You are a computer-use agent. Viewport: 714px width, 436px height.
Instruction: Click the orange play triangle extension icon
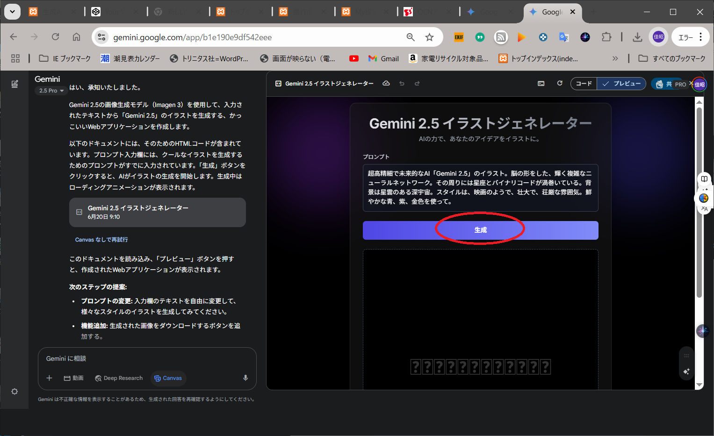pos(522,37)
